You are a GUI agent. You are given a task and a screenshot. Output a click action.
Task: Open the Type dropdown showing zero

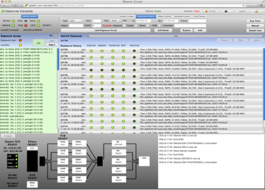[76, 21]
